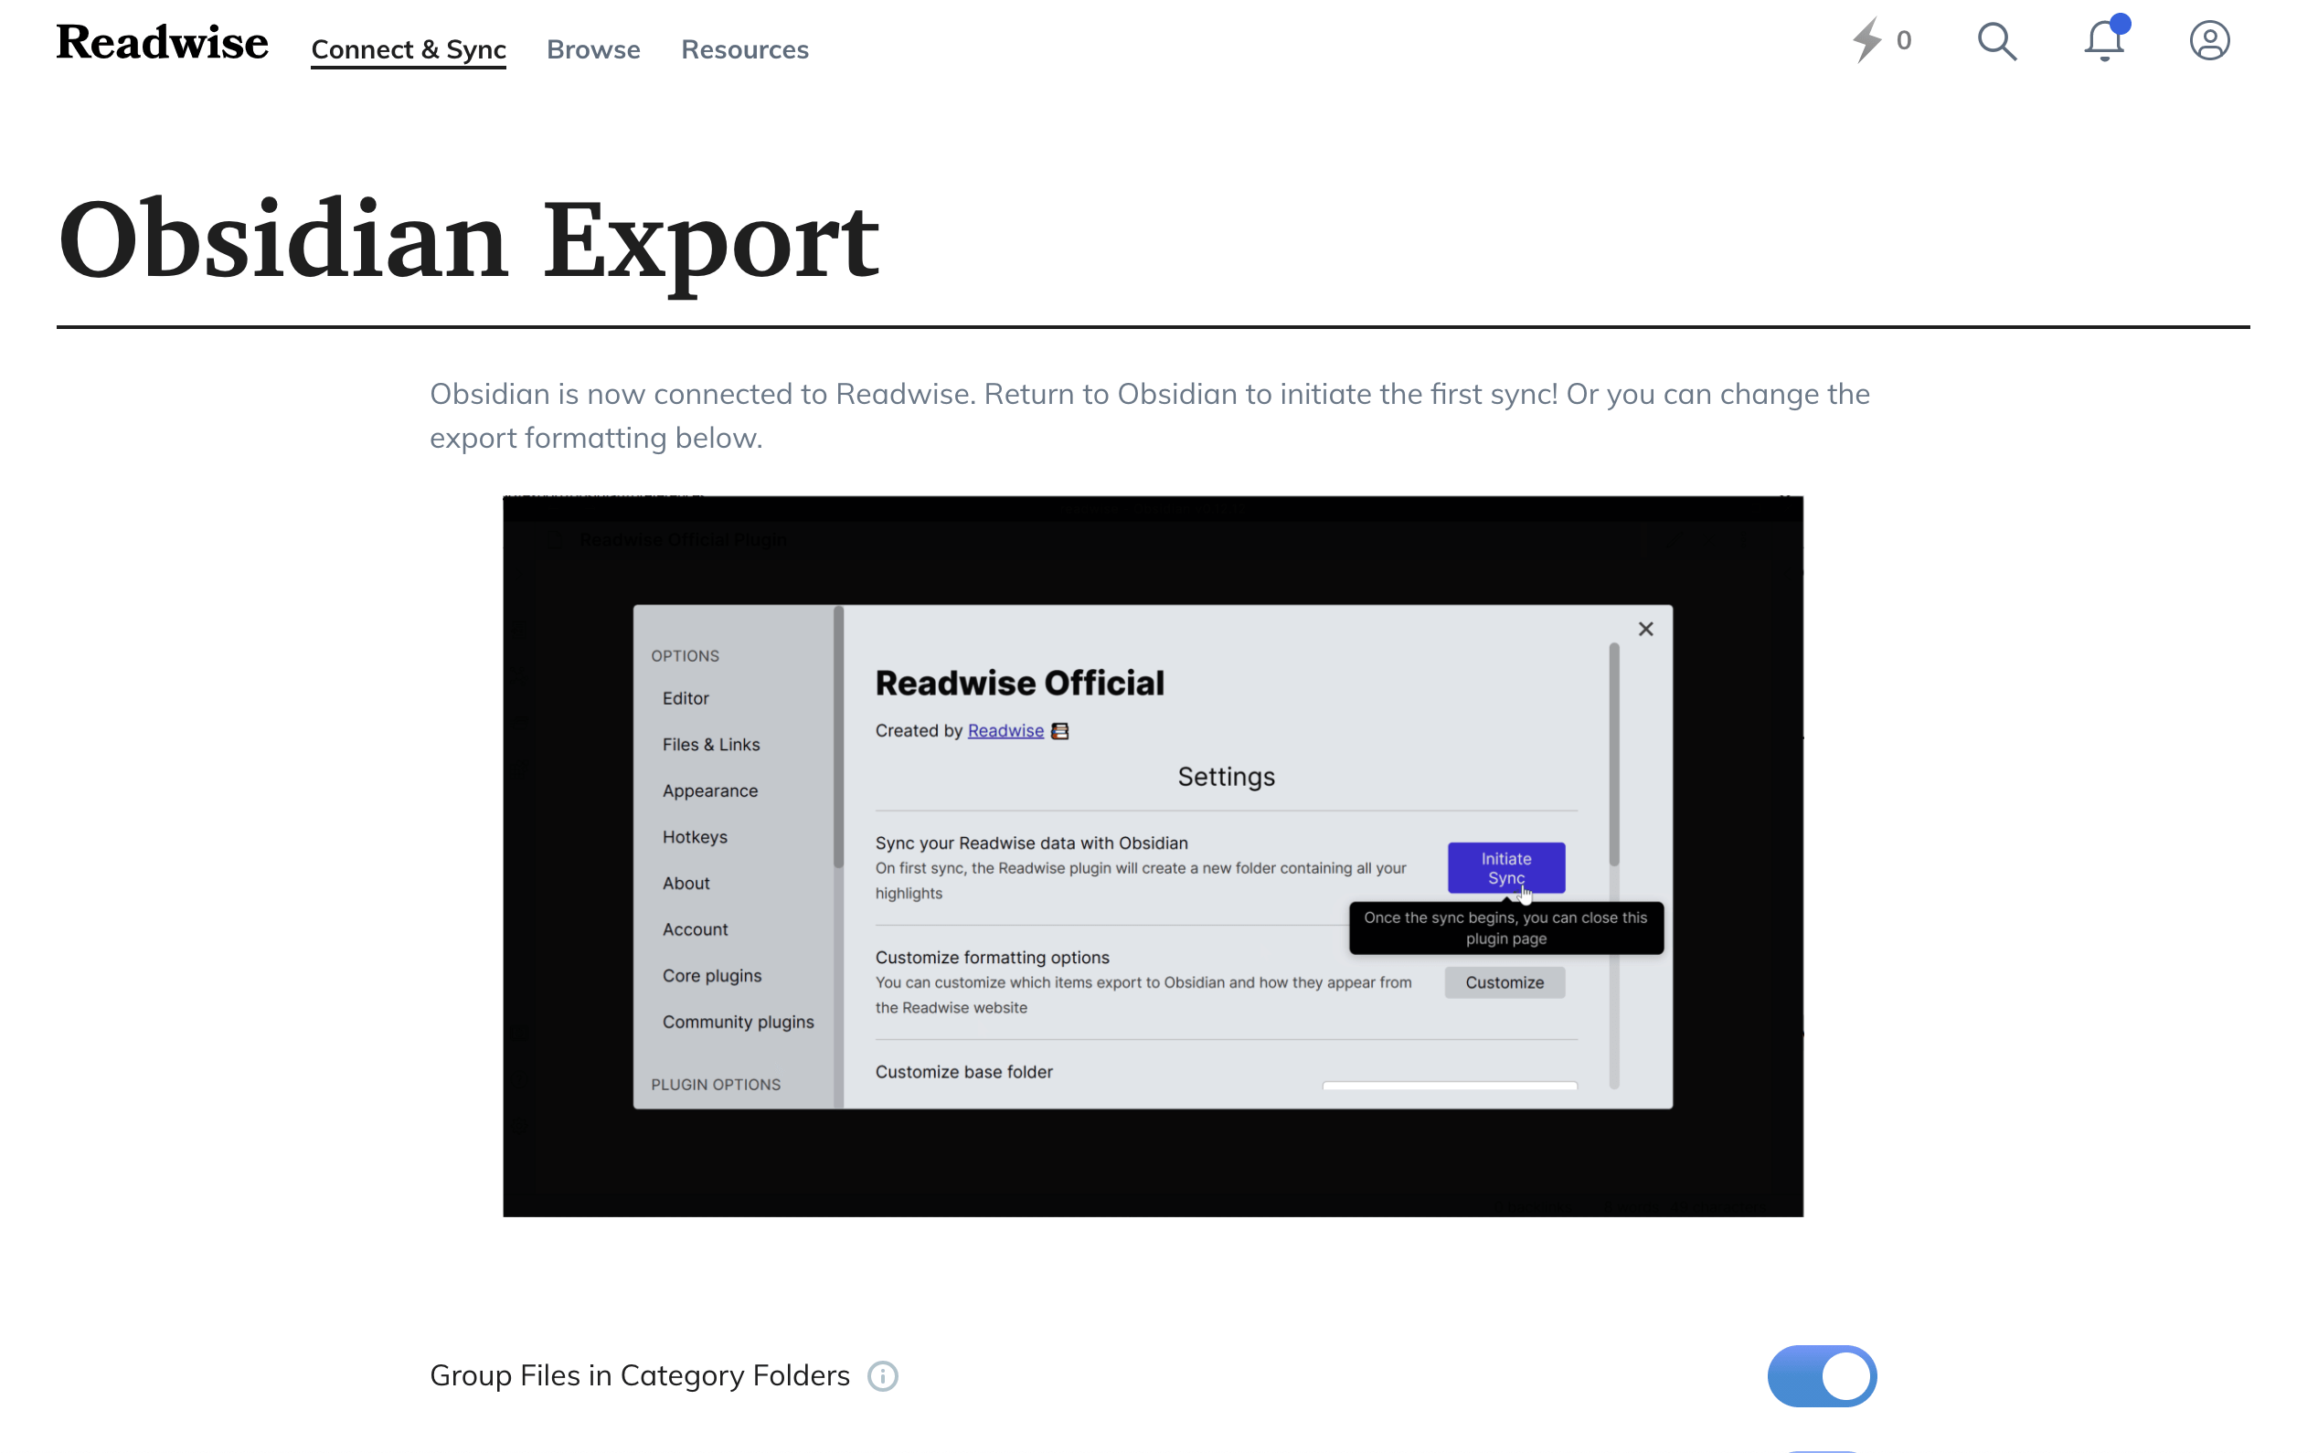This screenshot has width=2318, height=1453.
Task: Open search with the magnifying glass icon
Action: pos(1996,41)
